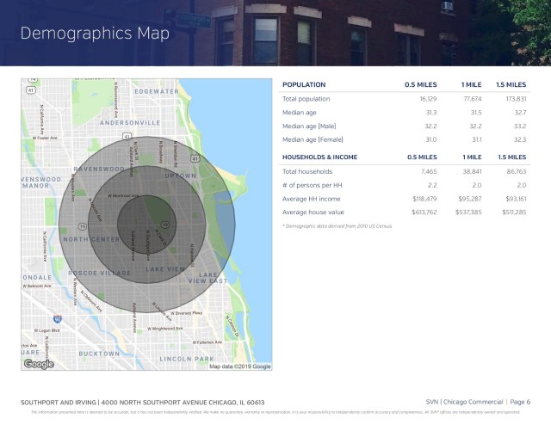Click the Average HH income row label
This screenshot has height=425, width=551.
coord(313,199)
